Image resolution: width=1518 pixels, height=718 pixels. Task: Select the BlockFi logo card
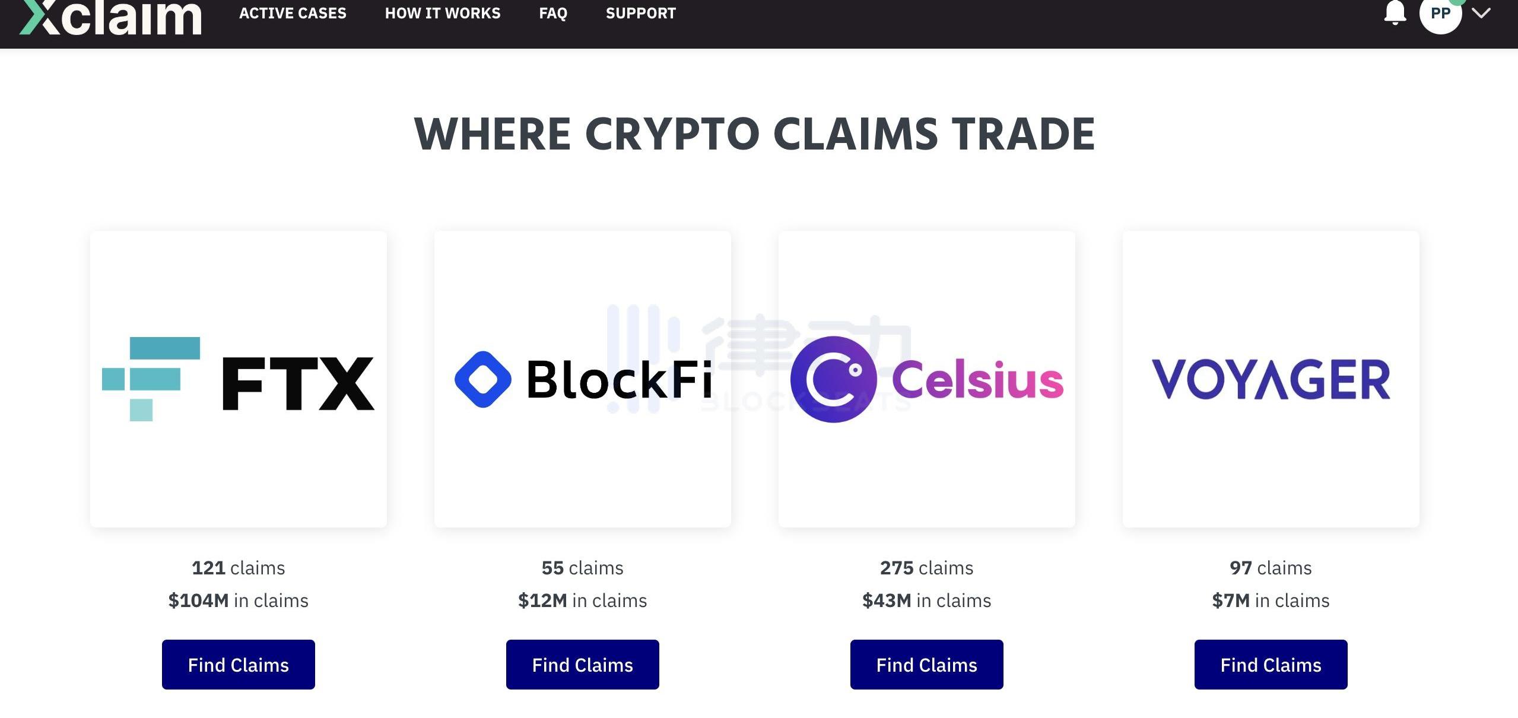[583, 379]
